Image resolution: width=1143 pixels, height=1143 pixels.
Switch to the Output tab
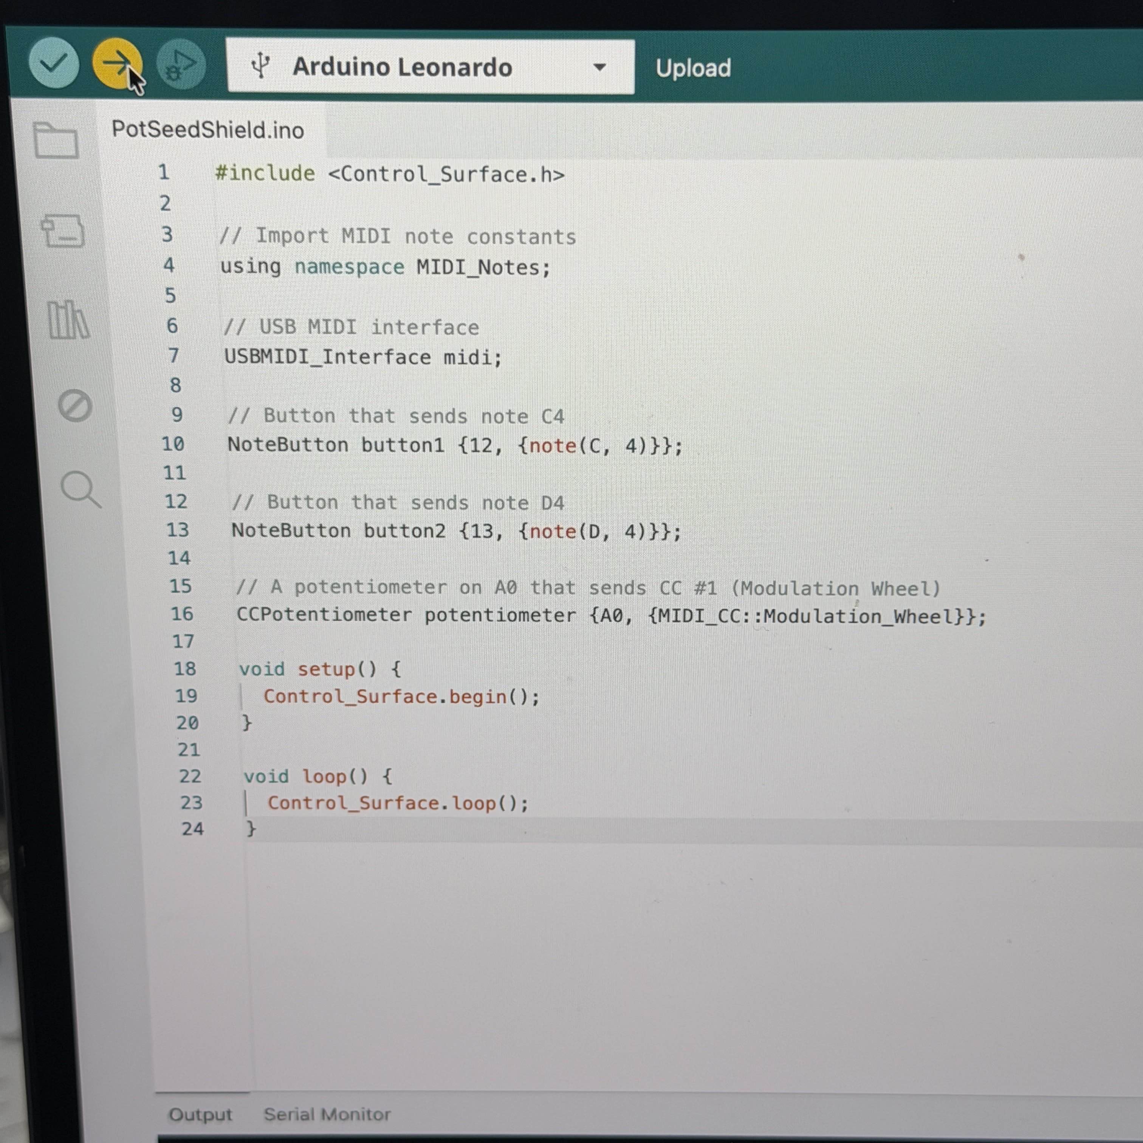tap(201, 1114)
